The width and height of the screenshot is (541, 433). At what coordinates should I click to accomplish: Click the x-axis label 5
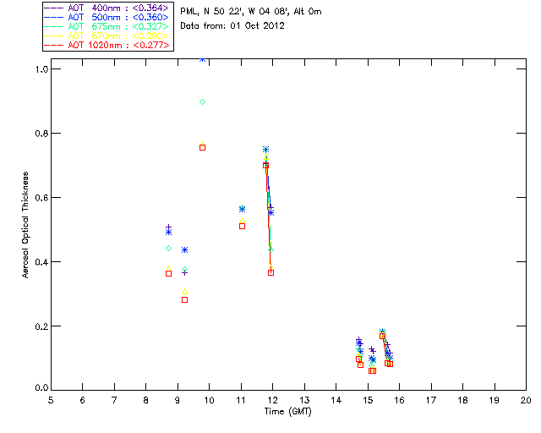(51, 401)
